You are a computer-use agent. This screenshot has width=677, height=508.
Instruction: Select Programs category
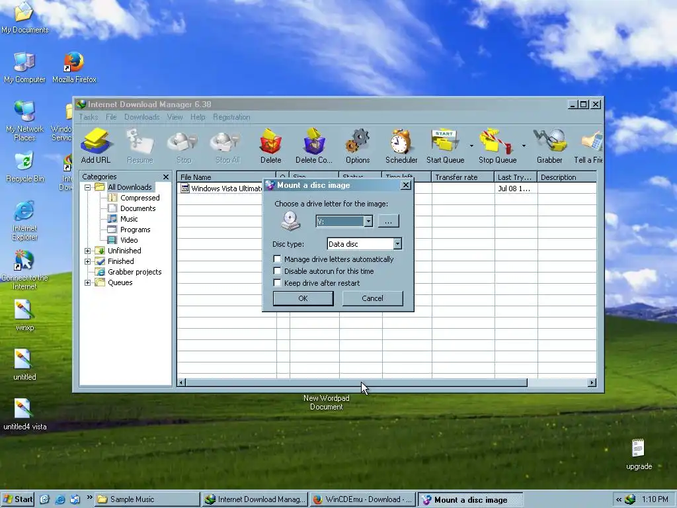pyautogui.click(x=135, y=230)
